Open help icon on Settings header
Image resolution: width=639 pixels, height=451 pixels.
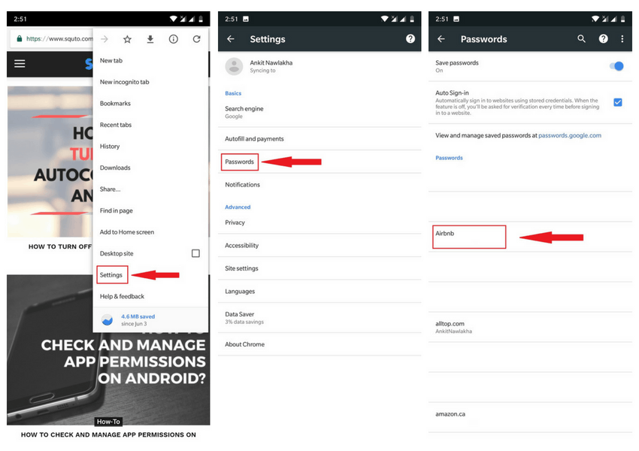tap(410, 38)
